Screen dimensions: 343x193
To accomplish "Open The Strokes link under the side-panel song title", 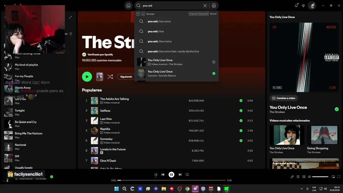I will [x=277, y=112].
